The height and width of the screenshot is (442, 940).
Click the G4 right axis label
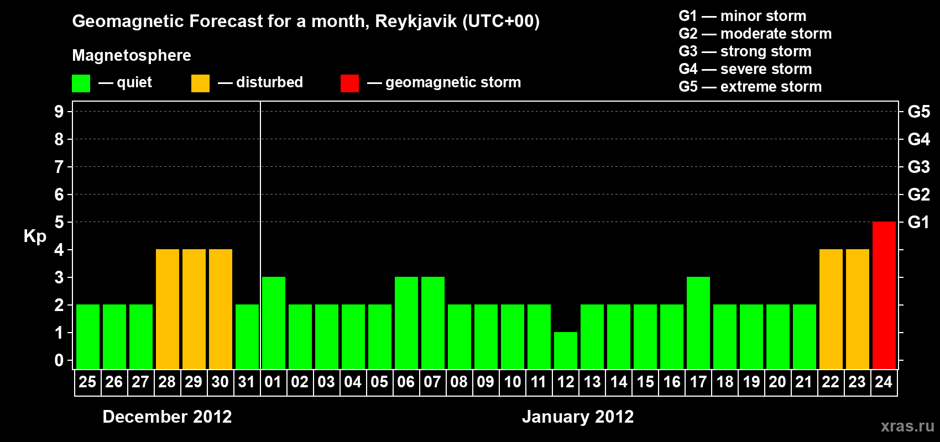[919, 139]
